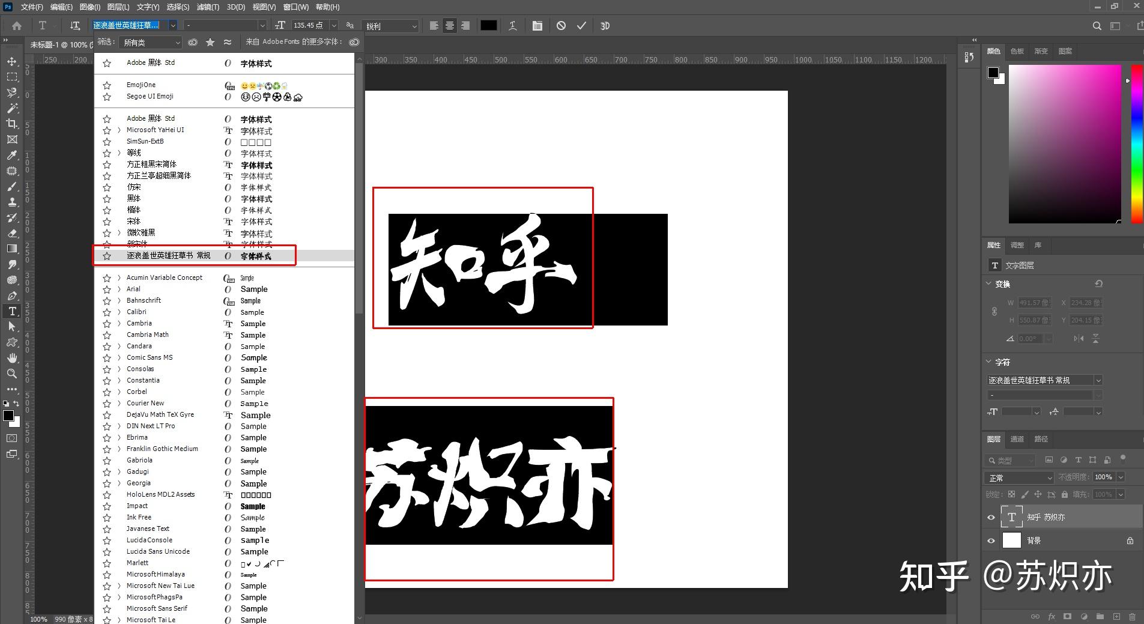
Task: Left-align the text
Action: (434, 26)
